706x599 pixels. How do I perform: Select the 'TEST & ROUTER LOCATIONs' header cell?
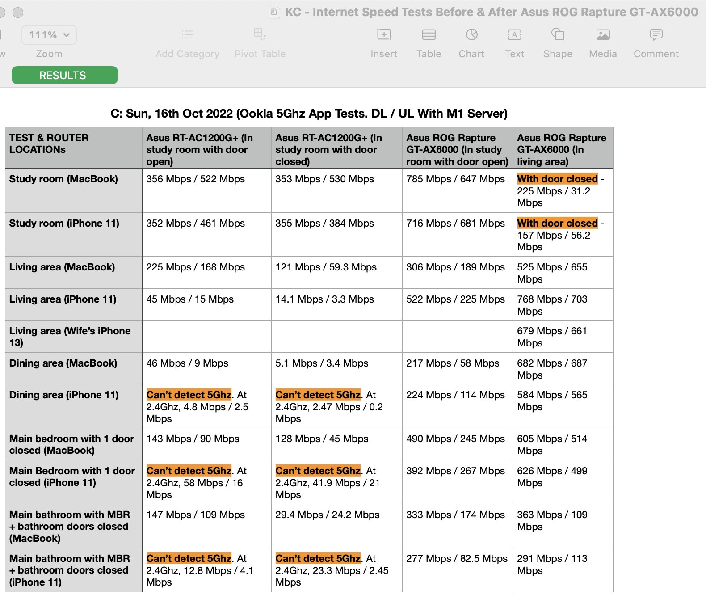tap(74, 148)
